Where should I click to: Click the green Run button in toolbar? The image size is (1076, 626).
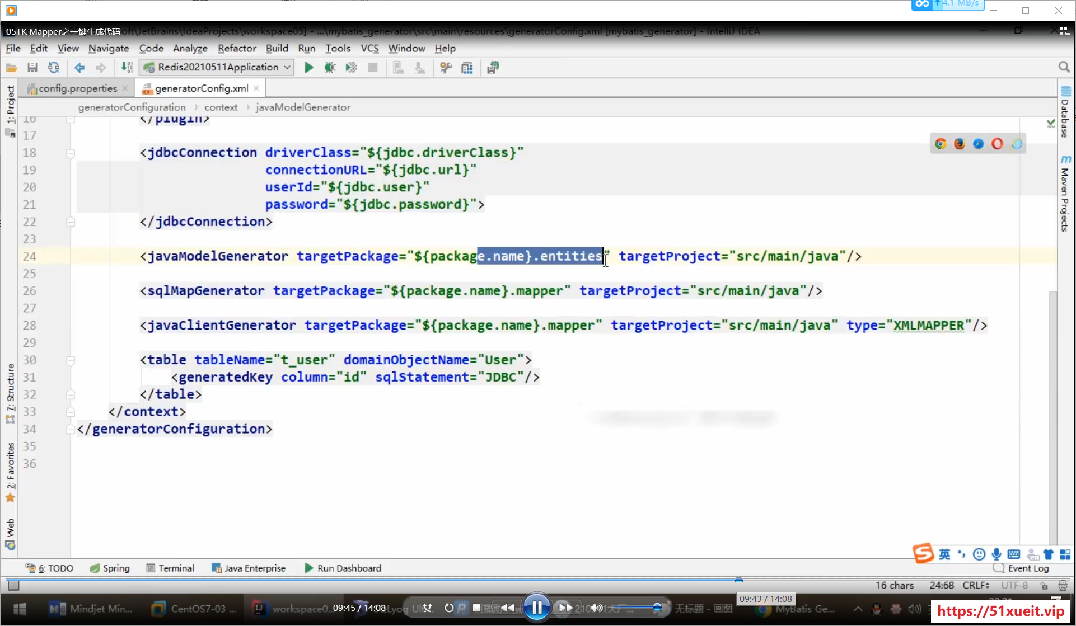tap(308, 68)
